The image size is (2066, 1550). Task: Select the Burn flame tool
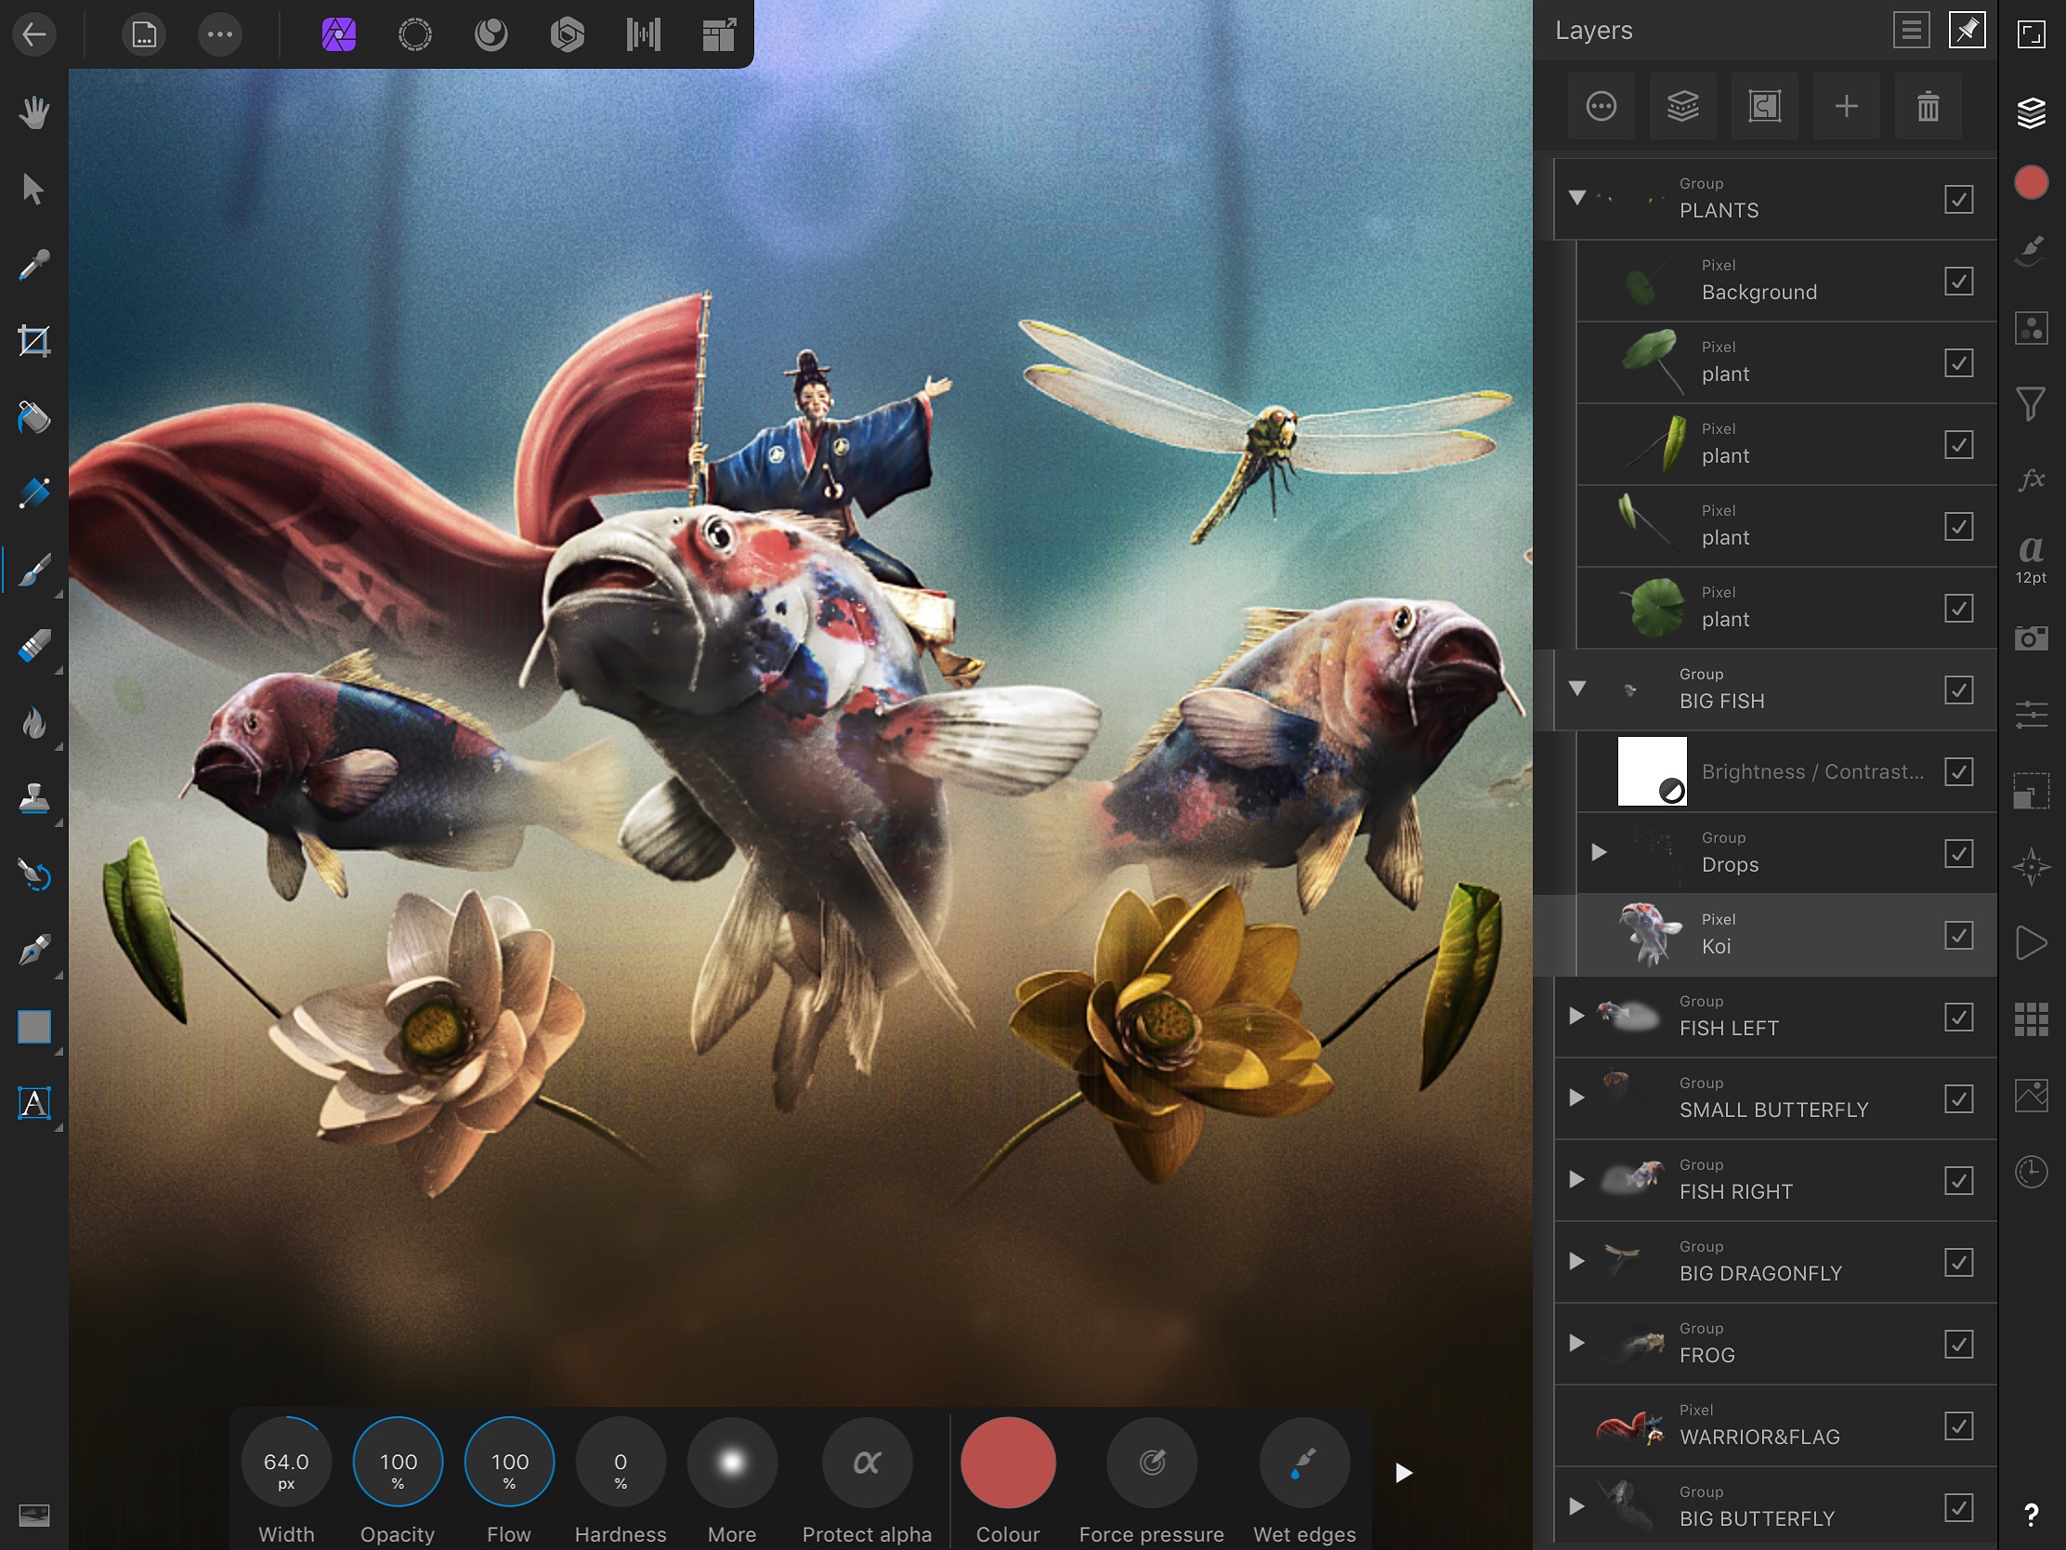click(x=34, y=722)
